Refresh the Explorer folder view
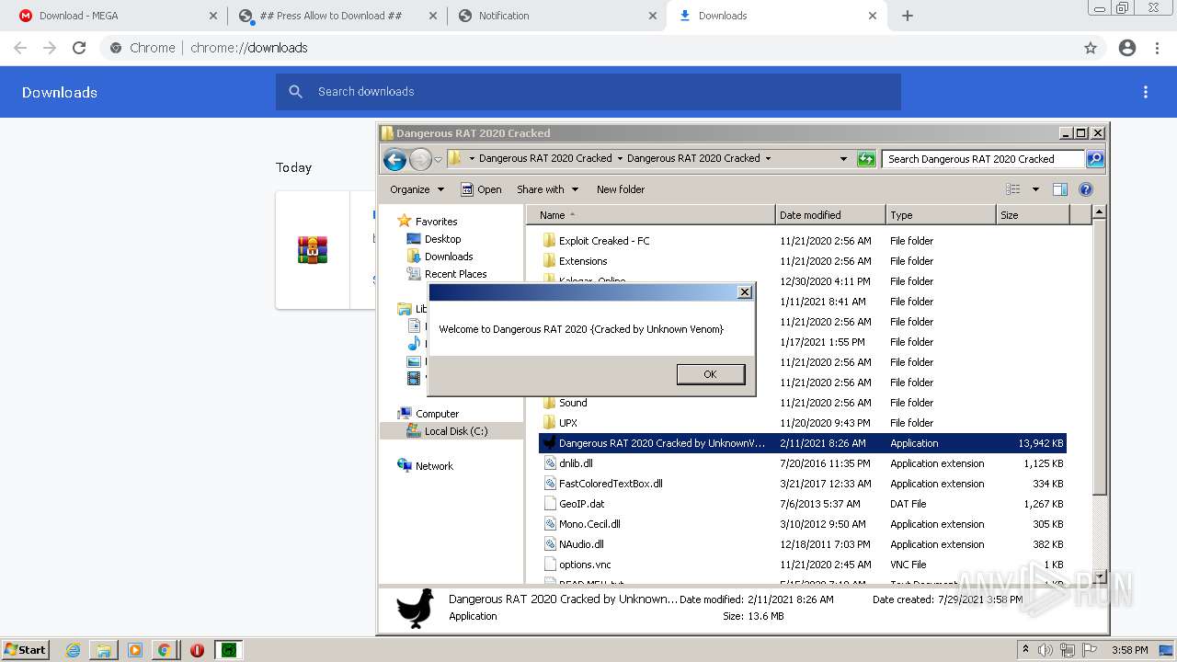 (866, 159)
